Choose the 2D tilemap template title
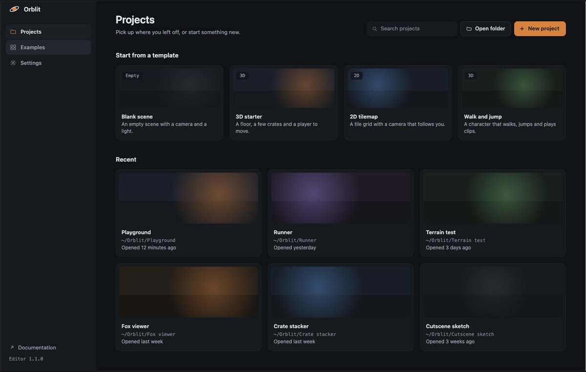Image resolution: width=586 pixels, height=372 pixels. pyautogui.click(x=364, y=117)
